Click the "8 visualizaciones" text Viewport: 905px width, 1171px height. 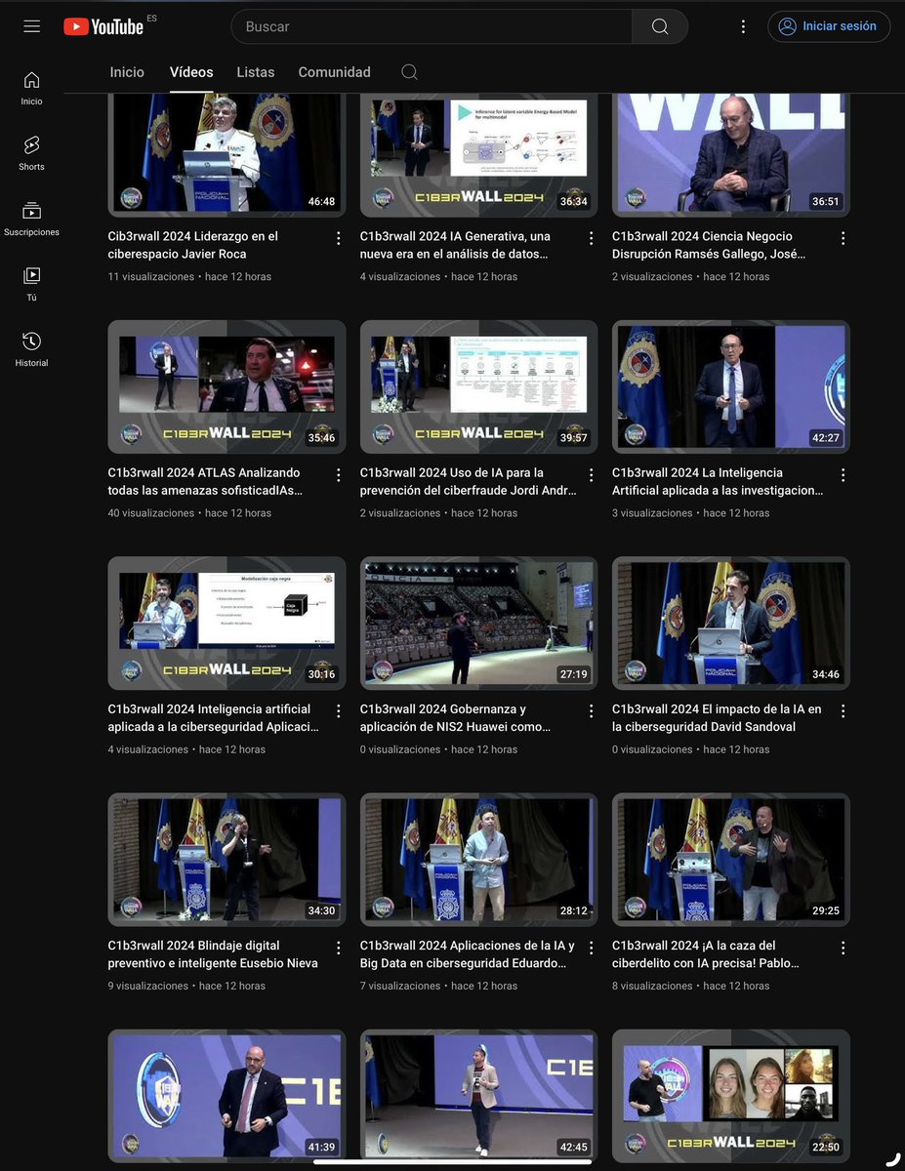point(653,987)
